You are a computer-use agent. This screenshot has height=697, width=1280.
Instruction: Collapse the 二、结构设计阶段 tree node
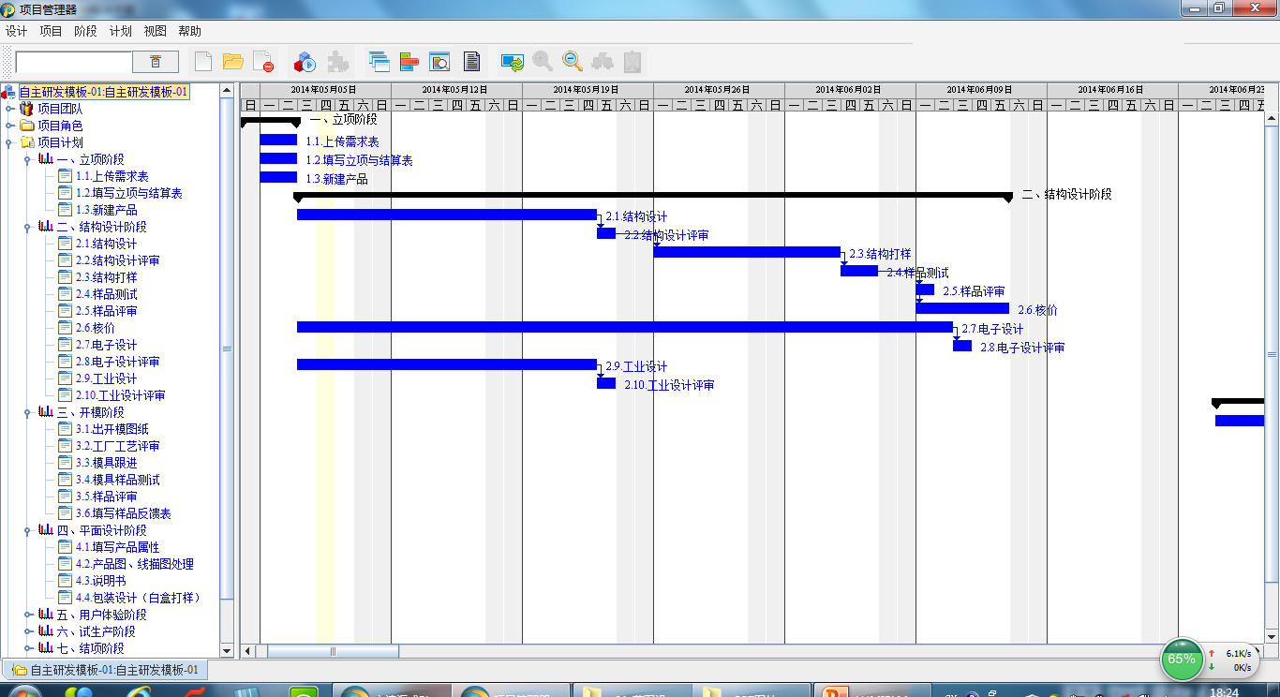[28, 227]
